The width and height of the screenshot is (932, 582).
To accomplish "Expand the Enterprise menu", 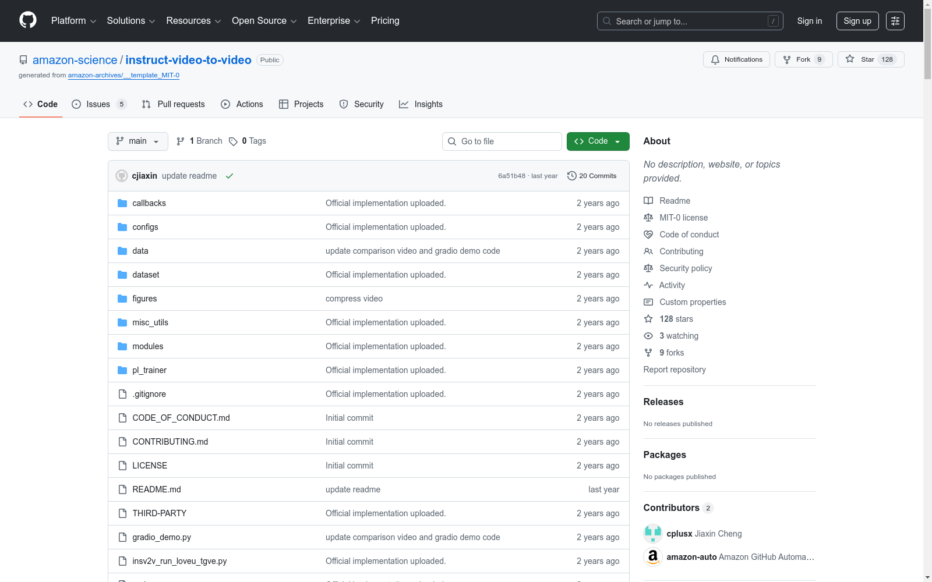I will (334, 21).
